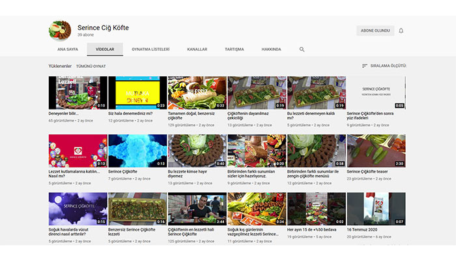The width and height of the screenshot is (456, 261).
Task: Open 'Her ayın 15 de %50 bedava' thumbnail
Action: pyautogui.click(x=317, y=209)
